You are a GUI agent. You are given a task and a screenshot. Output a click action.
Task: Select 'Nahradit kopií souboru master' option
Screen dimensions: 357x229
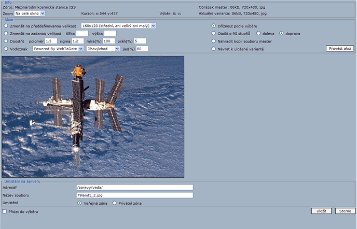[x=214, y=41]
